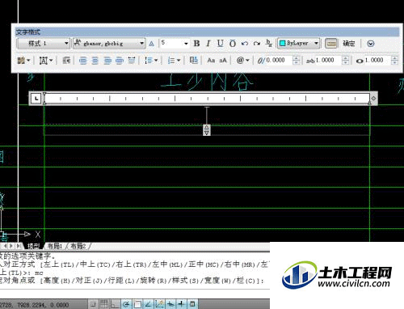Click the diamond width handle at ruler end
This screenshot has height=309, width=404.
373,99
